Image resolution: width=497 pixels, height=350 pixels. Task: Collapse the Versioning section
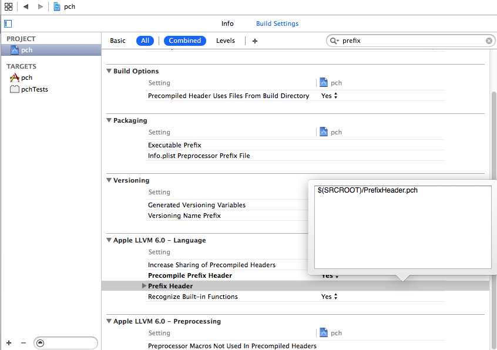click(x=109, y=180)
